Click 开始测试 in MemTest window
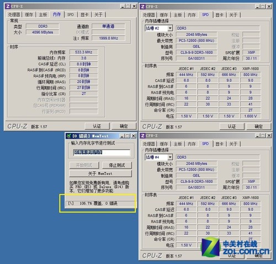Screen dimensions: 276x264 tap(84, 165)
